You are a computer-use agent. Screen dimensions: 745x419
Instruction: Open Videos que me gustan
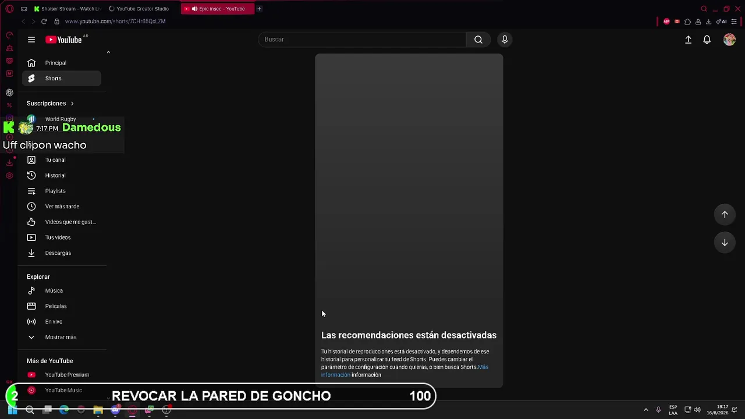tap(61, 222)
